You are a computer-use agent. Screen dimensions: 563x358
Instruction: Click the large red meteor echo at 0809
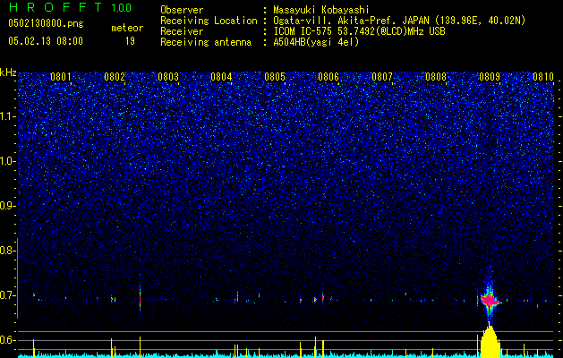pyautogui.click(x=490, y=300)
